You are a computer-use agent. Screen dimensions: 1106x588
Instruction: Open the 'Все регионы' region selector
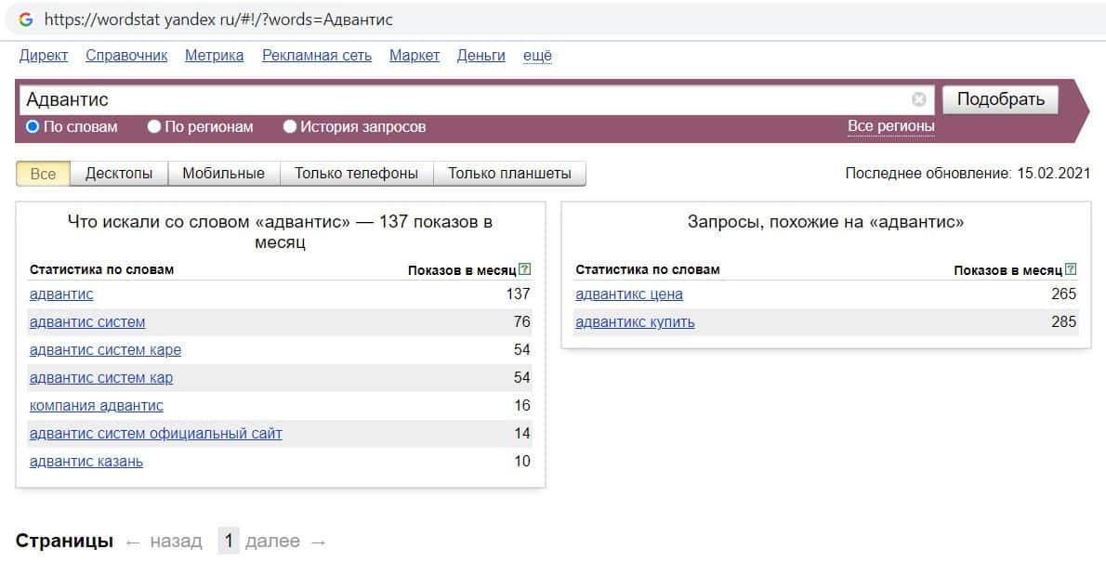tap(890, 126)
